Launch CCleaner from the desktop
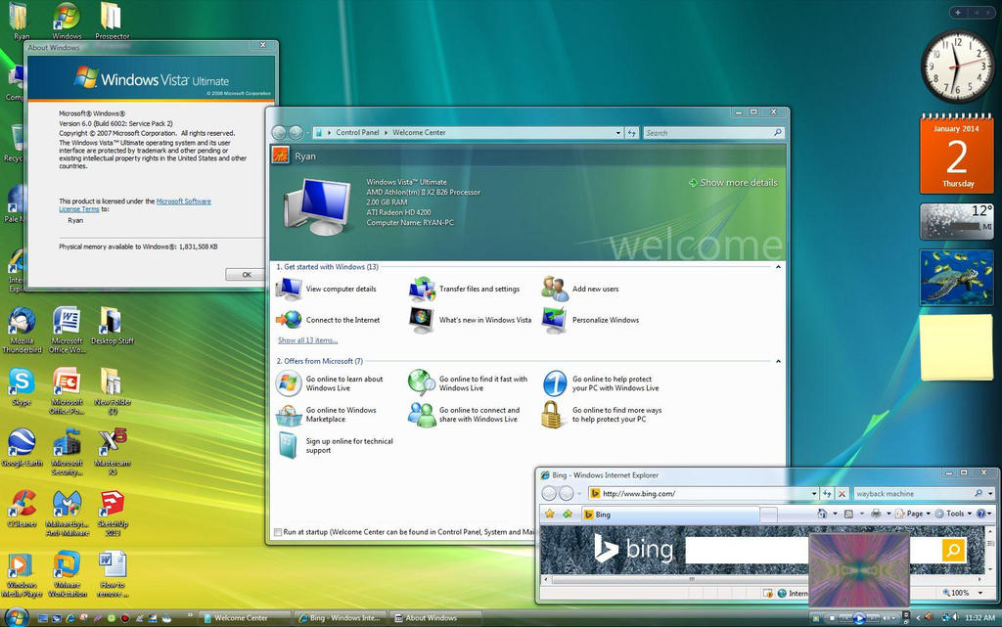 tap(22, 509)
